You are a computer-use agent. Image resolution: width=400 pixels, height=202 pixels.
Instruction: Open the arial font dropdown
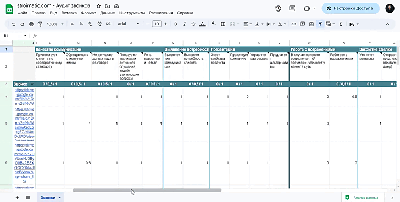[129, 24]
